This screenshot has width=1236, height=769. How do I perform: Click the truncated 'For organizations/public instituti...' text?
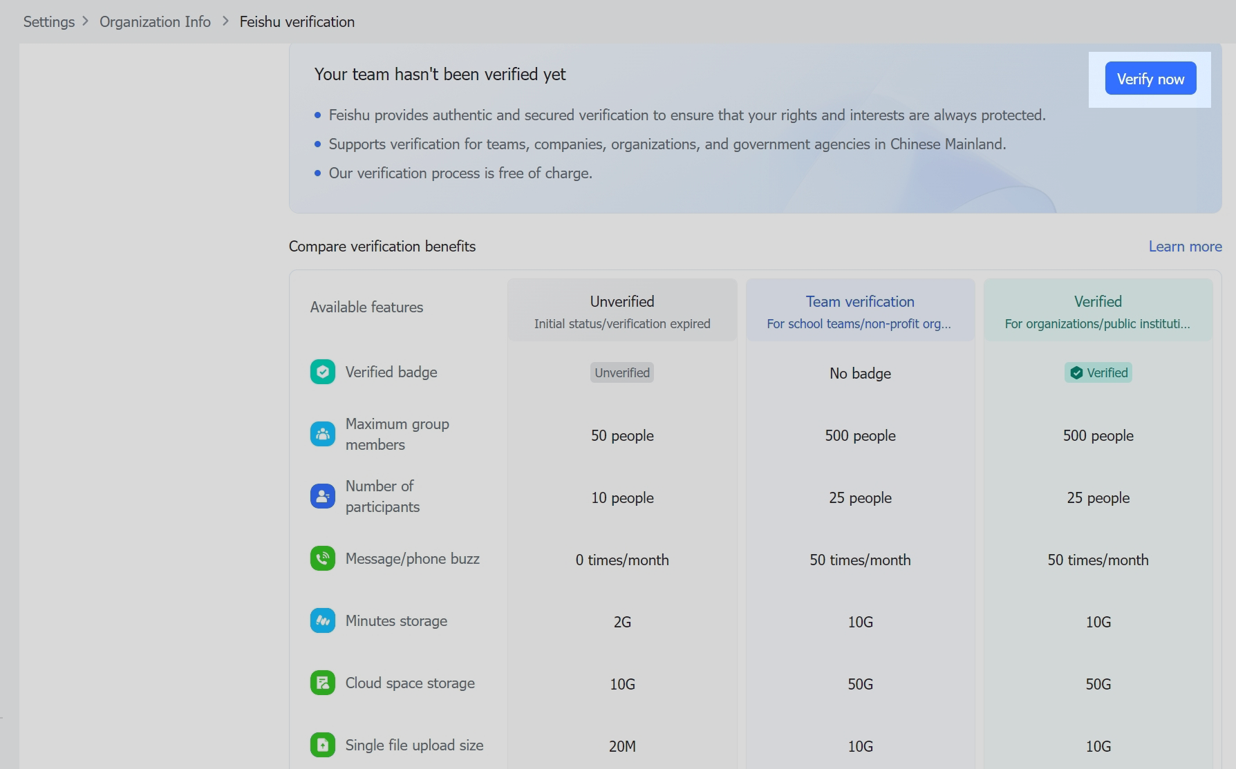(1097, 324)
